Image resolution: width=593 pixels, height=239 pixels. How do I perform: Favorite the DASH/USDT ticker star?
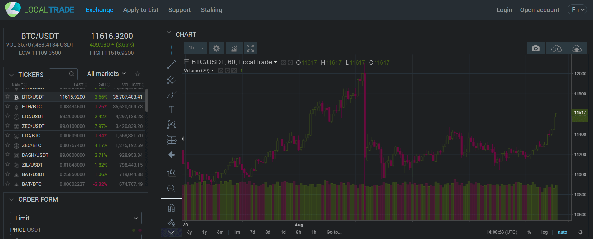pyautogui.click(x=8, y=155)
